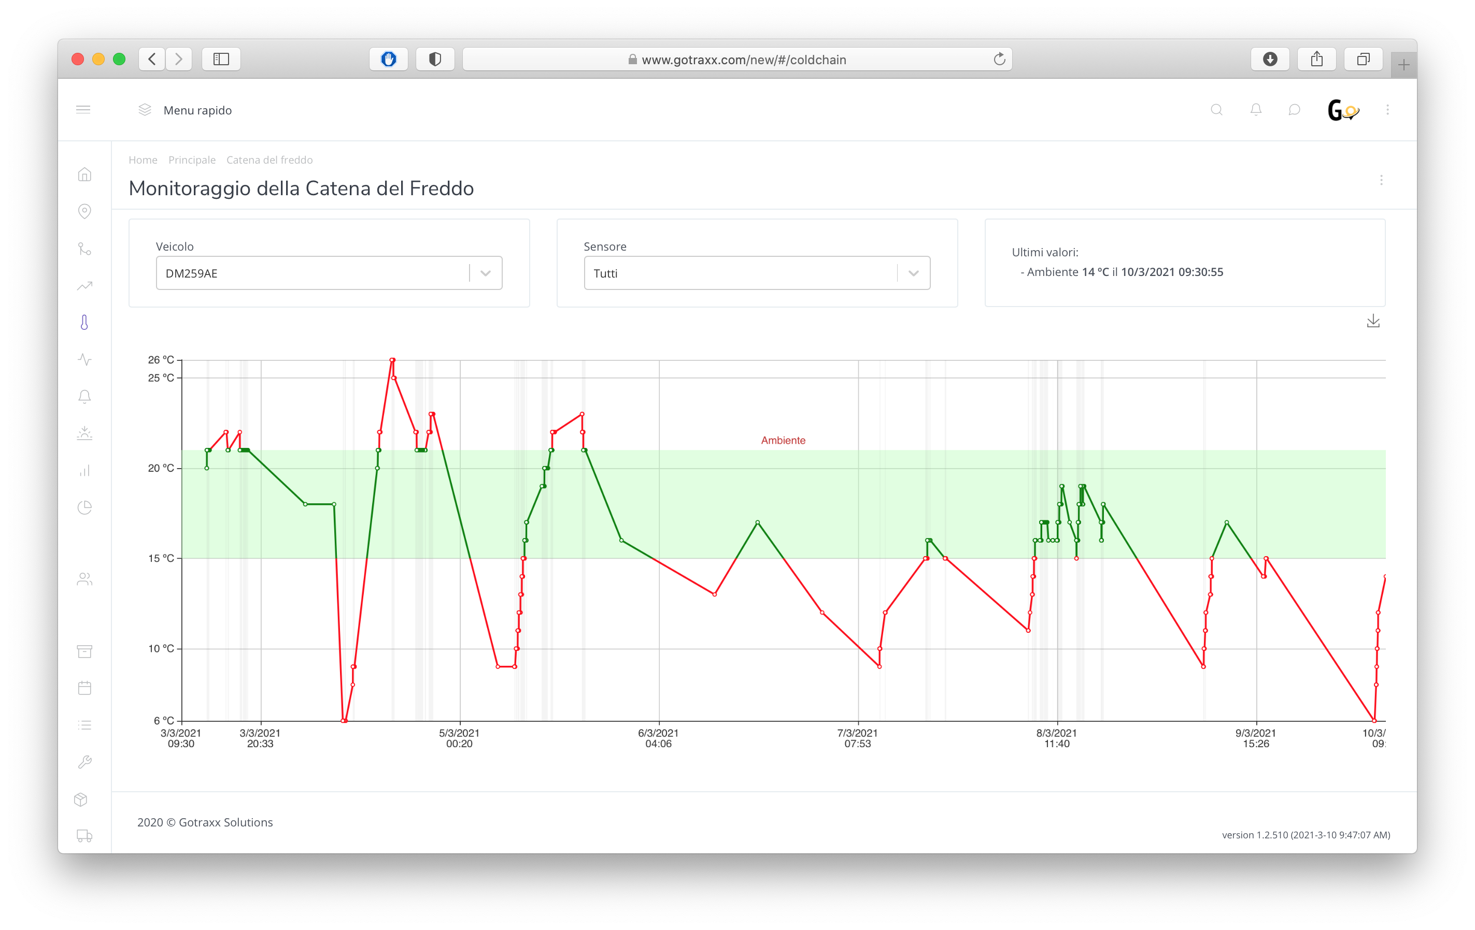This screenshot has height=930, width=1475.
Task: Open the package cube sidebar icon
Action: click(81, 799)
